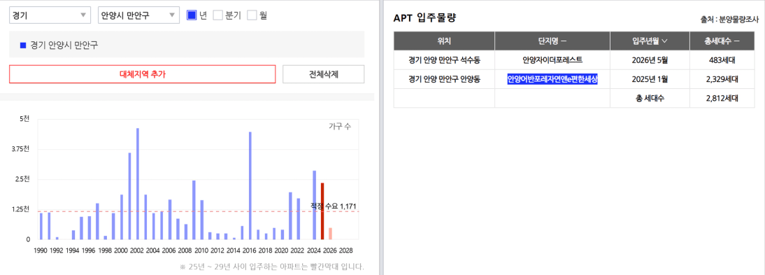Uncheck the 년 yearly checkbox

tap(192, 15)
